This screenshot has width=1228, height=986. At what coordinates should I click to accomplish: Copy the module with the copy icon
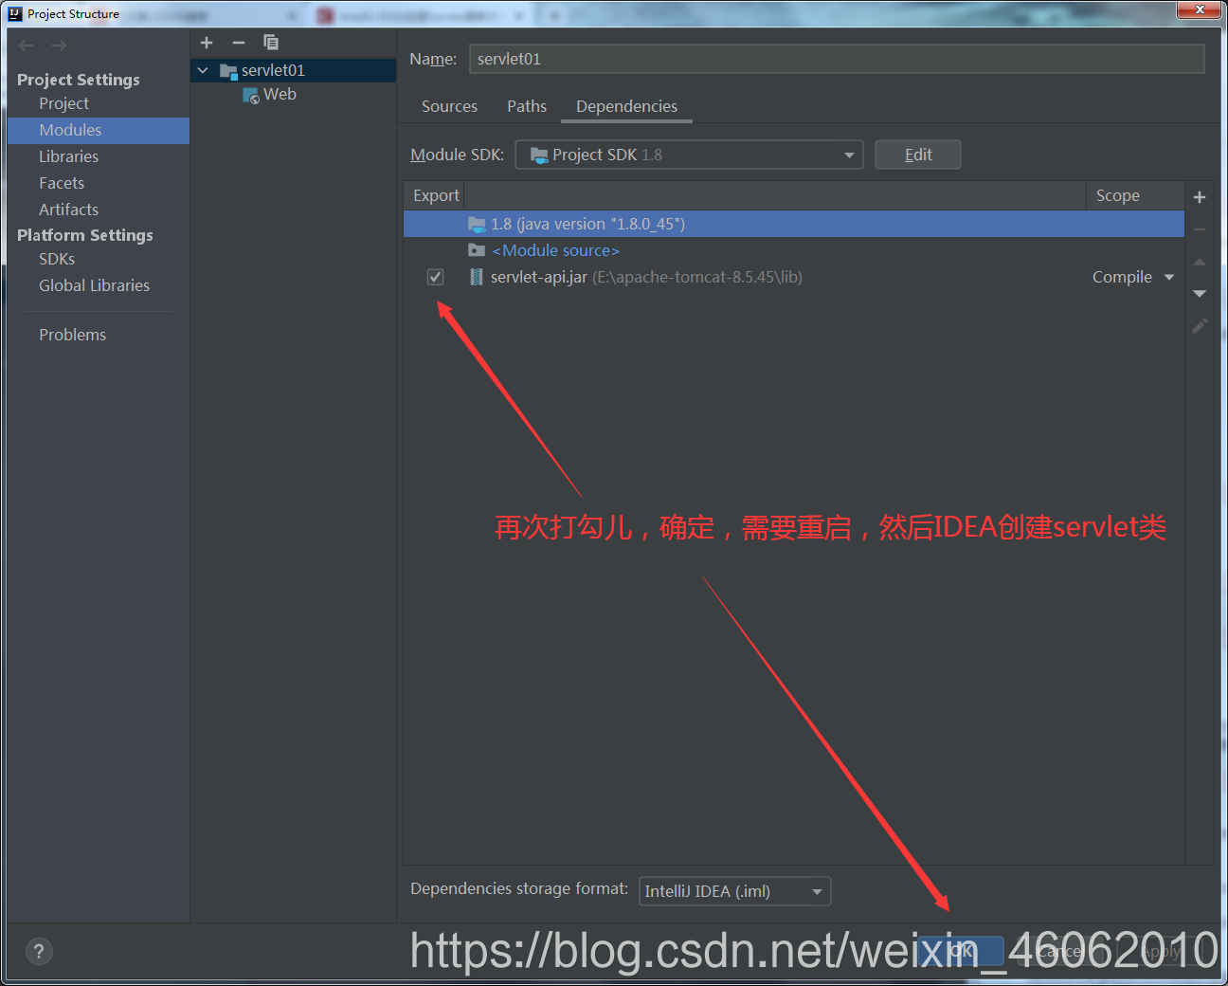(x=271, y=43)
